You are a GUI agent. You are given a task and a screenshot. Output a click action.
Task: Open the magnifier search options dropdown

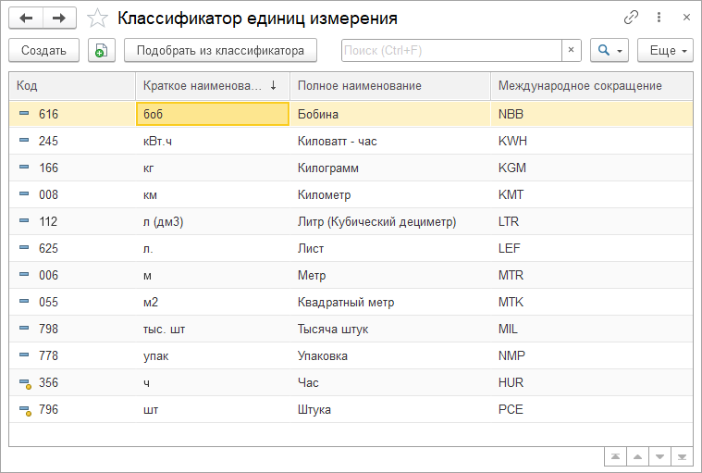click(609, 51)
